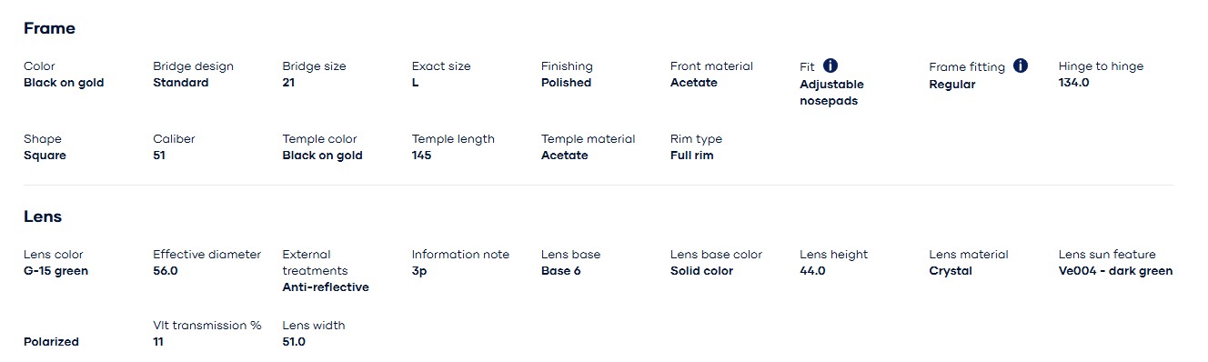1208x362 pixels.
Task: Click the Effective diameter 56.0 value
Action: point(165,271)
